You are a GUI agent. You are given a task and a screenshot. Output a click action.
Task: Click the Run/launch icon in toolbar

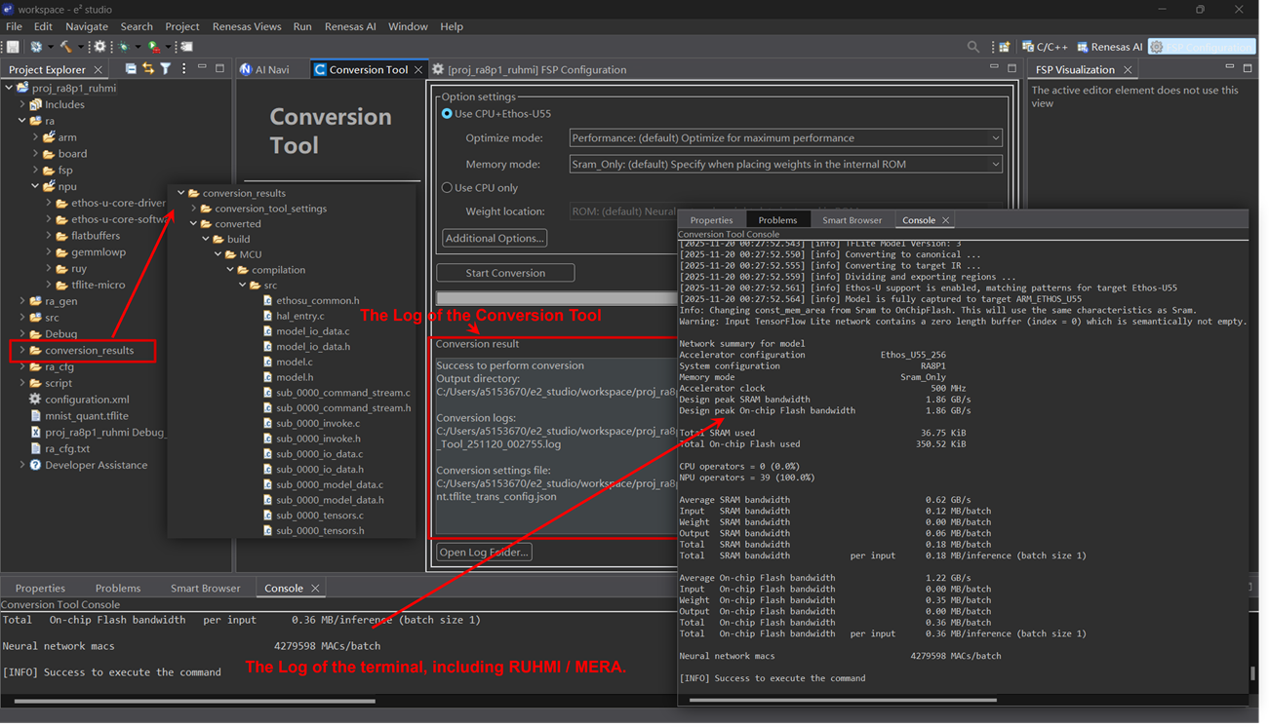click(154, 47)
